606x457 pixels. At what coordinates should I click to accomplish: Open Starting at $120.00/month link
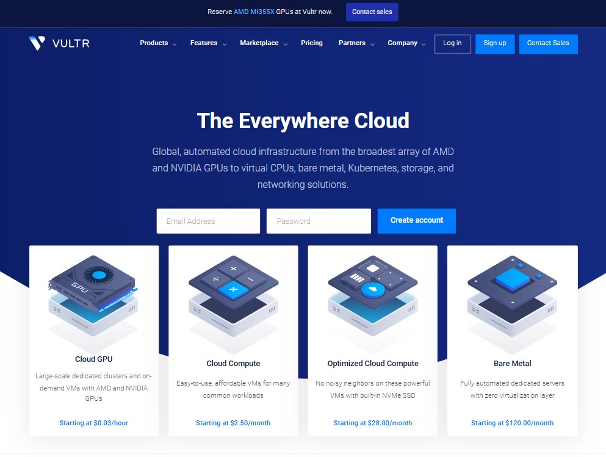coord(512,423)
